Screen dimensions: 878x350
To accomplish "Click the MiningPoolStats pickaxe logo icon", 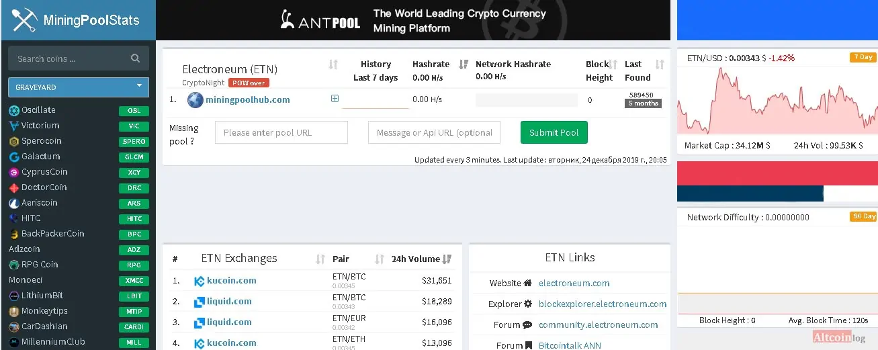I will tap(24, 20).
